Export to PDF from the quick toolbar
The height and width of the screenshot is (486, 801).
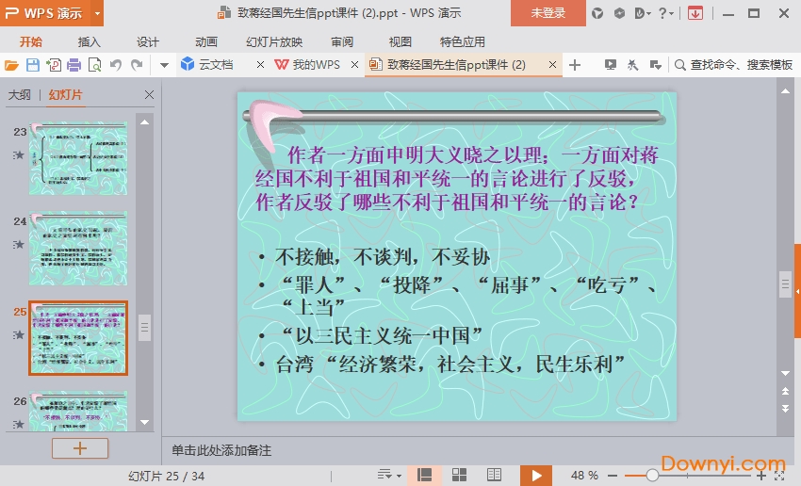[x=54, y=65]
